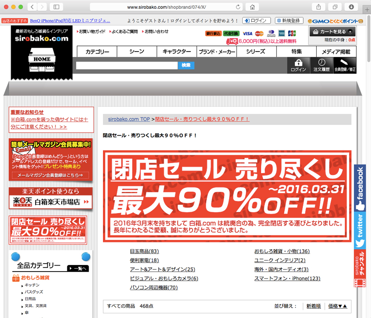The image size is (371, 318).
Task: Open 注文履歴 clock icon
Action: click(x=321, y=65)
